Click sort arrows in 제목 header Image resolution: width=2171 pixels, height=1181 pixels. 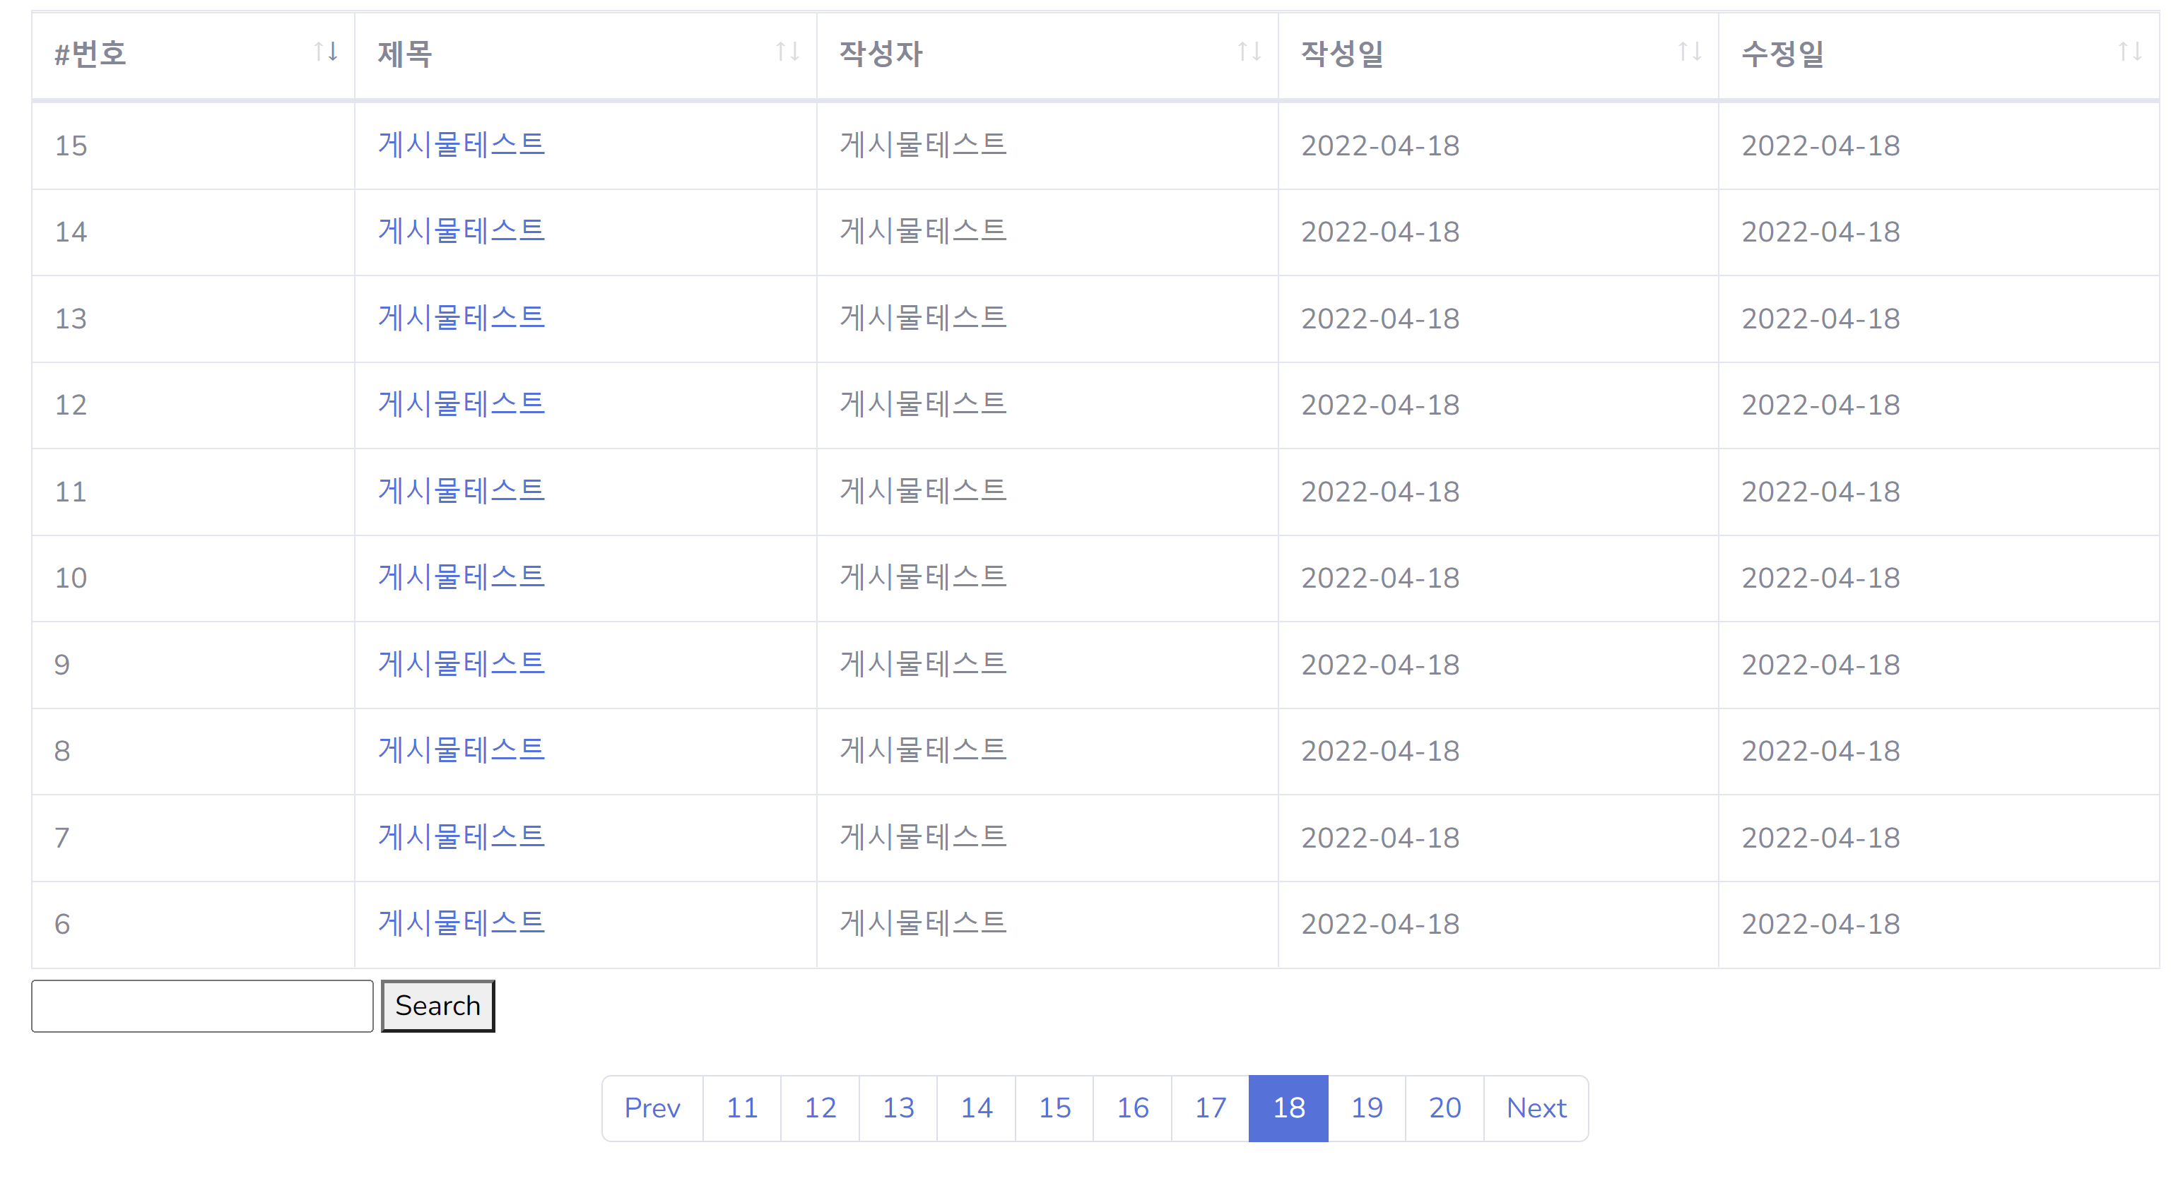[x=787, y=52]
